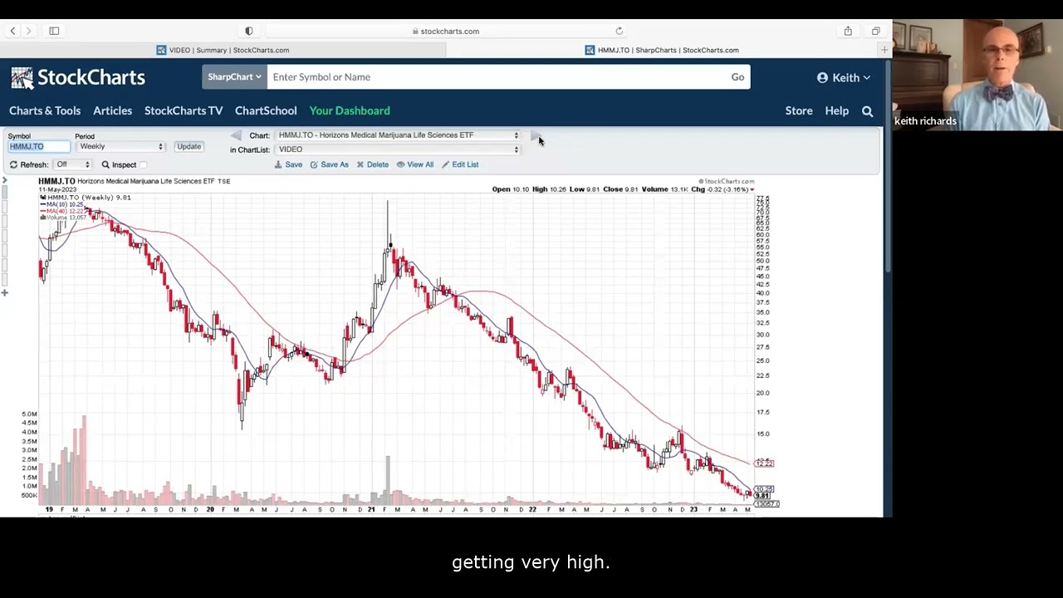This screenshot has height=598, width=1063.
Task: Click the HMMJ.TO symbol input box
Action: point(39,146)
